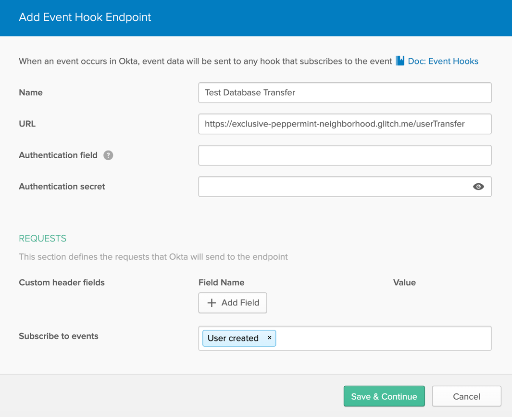Click the REQUESTS section heading

[x=42, y=239]
